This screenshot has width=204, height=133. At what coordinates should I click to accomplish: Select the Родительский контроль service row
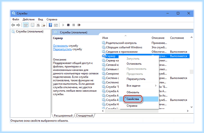146,43
